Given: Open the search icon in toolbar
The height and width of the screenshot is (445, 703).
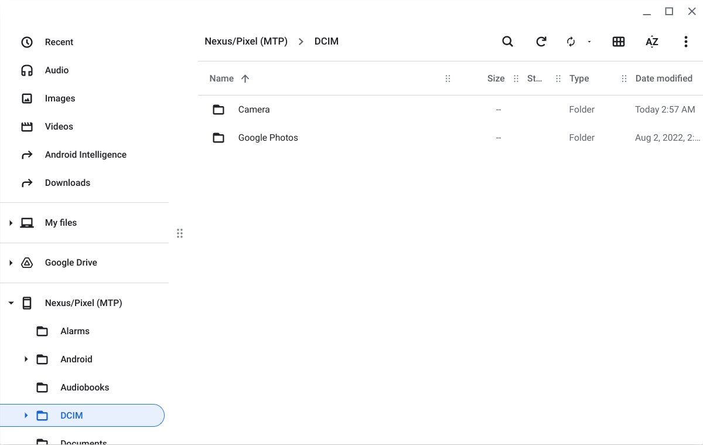Looking at the screenshot, I should pyautogui.click(x=507, y=42).
